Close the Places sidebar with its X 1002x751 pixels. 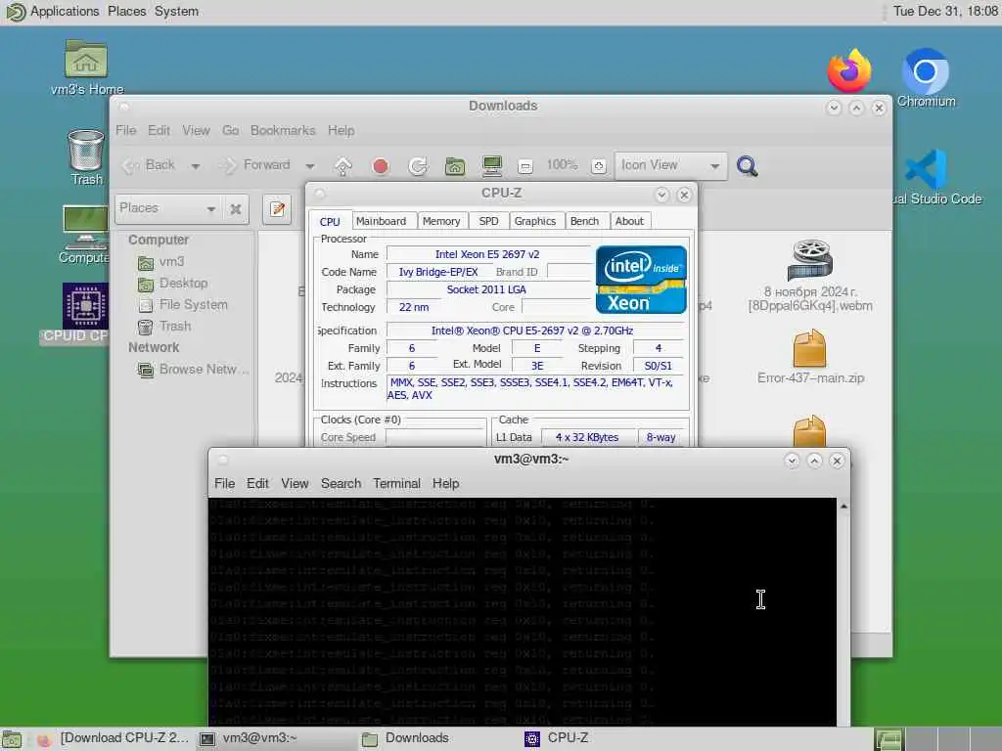click(x=235, y=209)
